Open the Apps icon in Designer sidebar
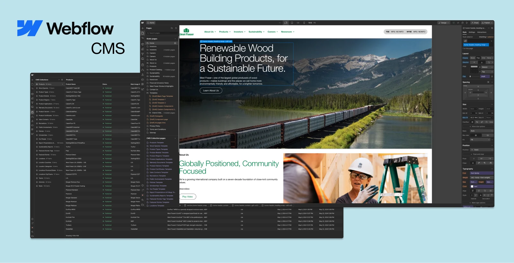 pos(143,84)
